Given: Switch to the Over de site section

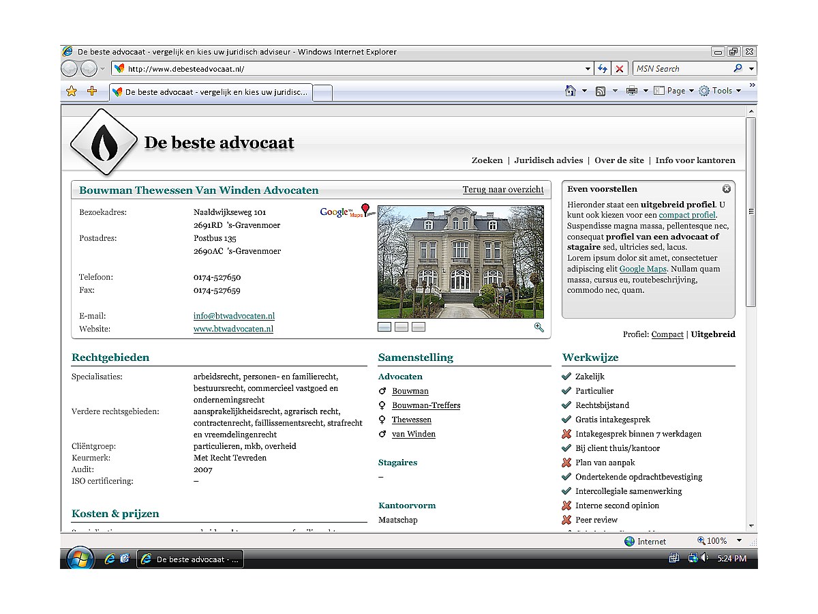Looking at the screenshot, I should [x=619, y=160].
